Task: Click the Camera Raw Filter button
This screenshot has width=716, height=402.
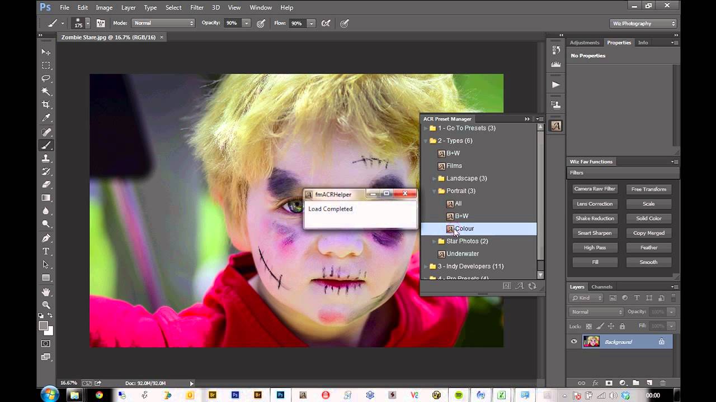Action: click(595, 189)
